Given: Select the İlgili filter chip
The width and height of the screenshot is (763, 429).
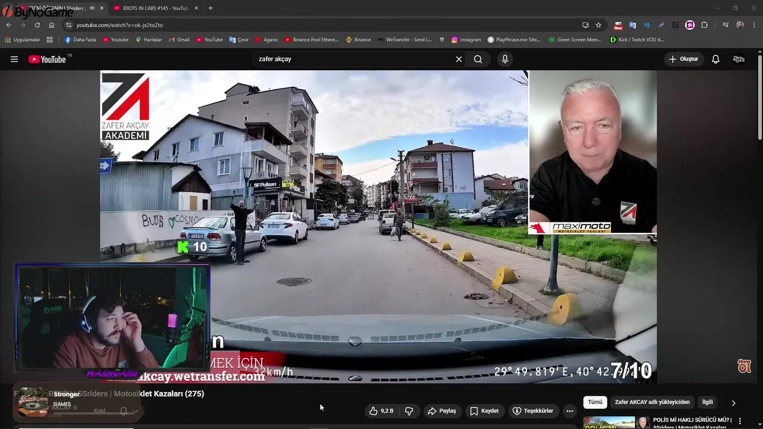Looking at the screenshot, I should tap(707, 402).
